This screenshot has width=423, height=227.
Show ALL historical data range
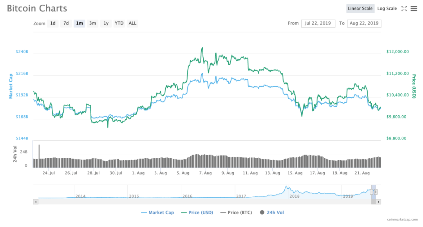point(133,23)
